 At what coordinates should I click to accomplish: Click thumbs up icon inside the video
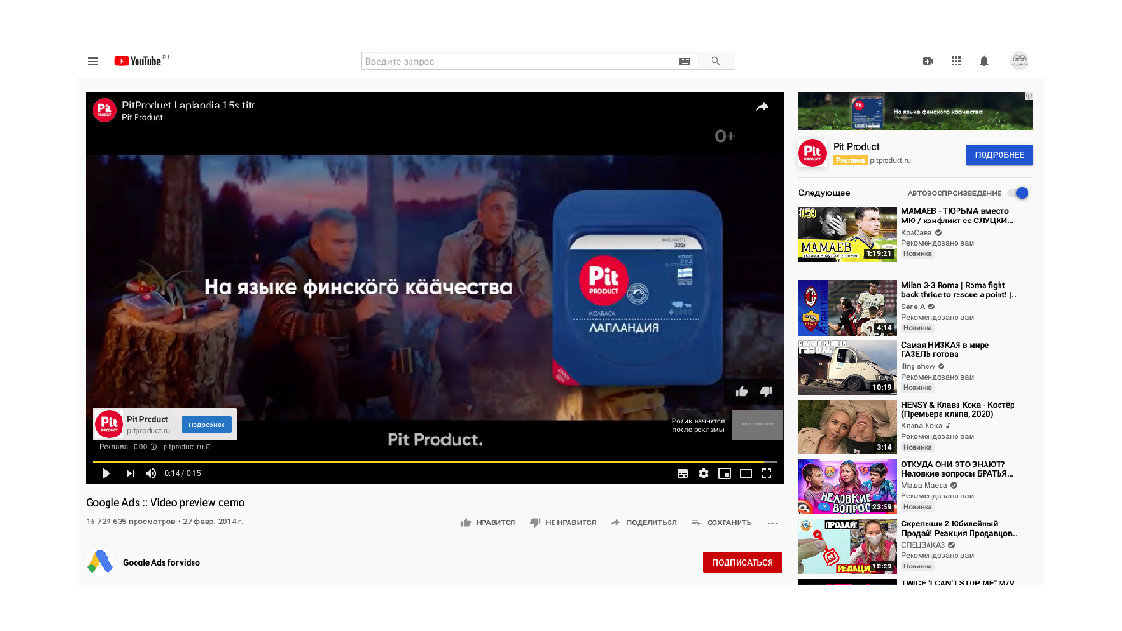pos(742,392)
